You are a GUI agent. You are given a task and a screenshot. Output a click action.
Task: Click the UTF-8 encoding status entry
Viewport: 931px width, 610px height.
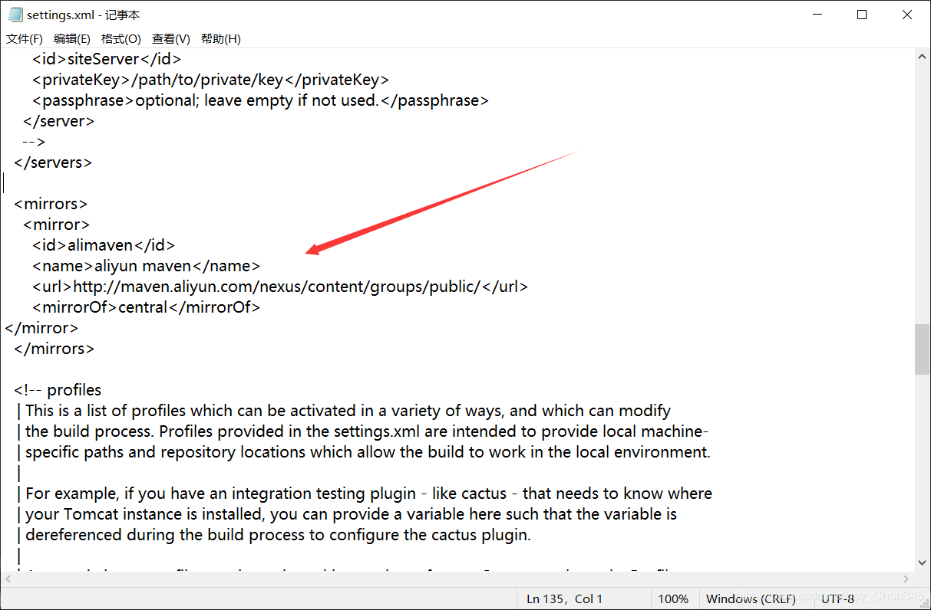point(837,599)
